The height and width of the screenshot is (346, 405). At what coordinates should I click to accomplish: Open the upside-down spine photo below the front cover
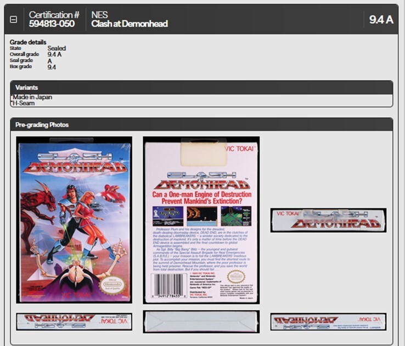click(x=74, y=322)
